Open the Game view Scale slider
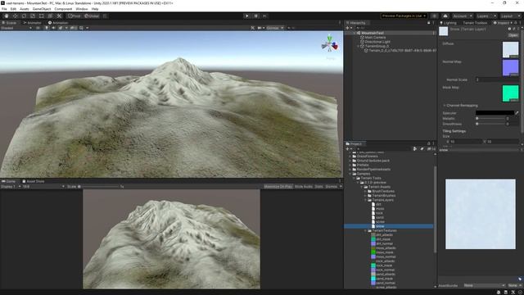Viewport: 524px width, 295px height. point(100,186)
